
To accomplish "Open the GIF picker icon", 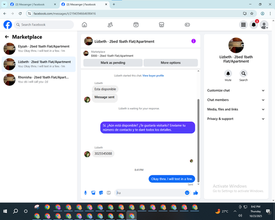I will [x=109, y=193].
